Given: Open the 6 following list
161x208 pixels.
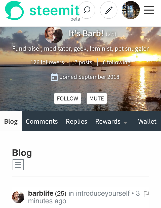Looking at the screenshot, I should [117, 62].
